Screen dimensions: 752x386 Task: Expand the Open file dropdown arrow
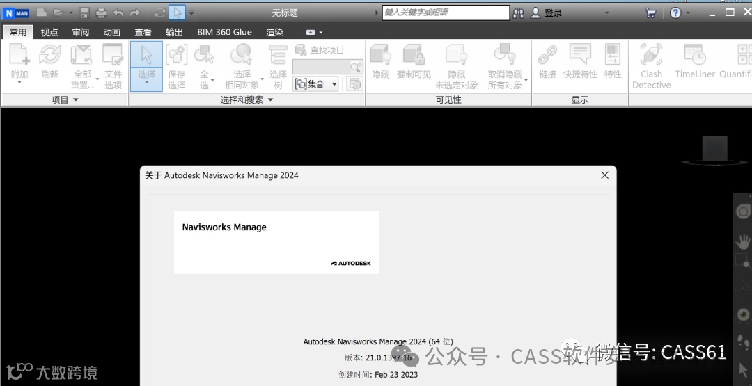pos(71,13)
